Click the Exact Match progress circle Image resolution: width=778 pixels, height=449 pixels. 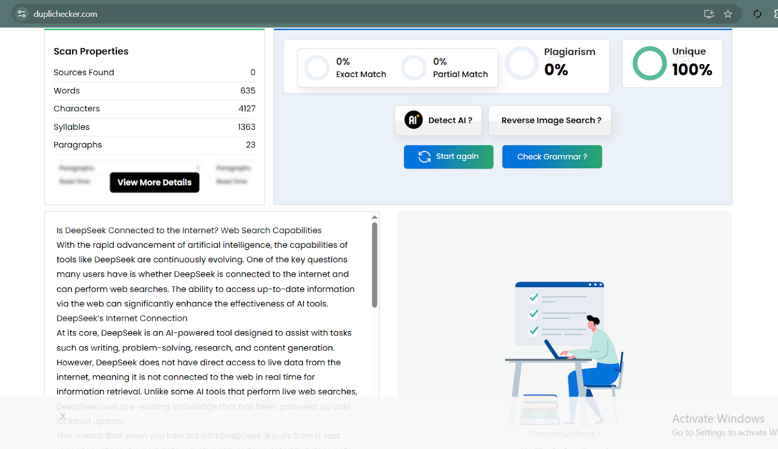(x=317, y=68)
